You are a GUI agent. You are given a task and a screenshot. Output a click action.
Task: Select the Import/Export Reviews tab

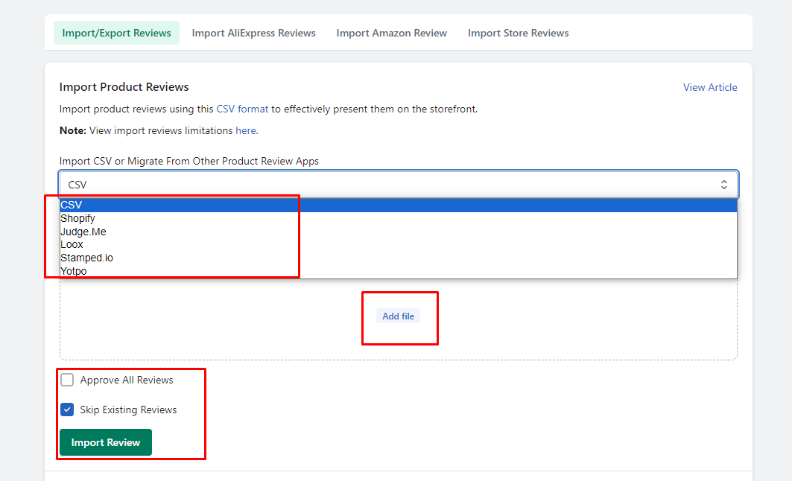click(116, 33)
